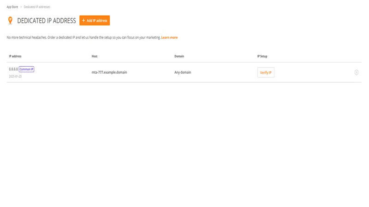Click the Common IP badge
Screen dimensions: 369x207
tap(26, 69)
